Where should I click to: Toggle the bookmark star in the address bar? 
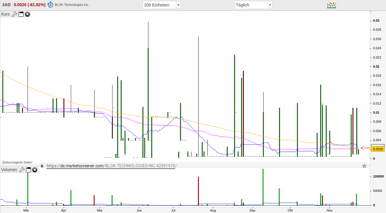(364, 166)
